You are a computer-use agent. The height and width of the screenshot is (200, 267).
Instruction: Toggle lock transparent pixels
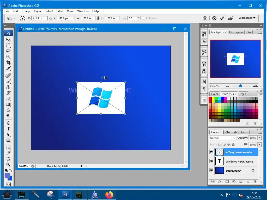pos(220,145)
